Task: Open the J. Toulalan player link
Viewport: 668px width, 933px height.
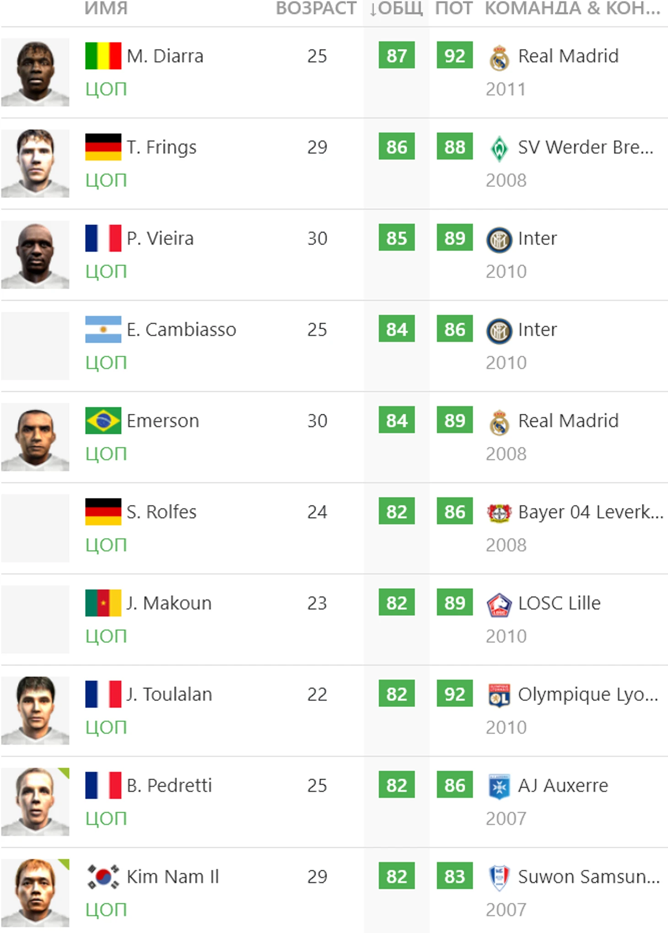Action: (169, 694)
